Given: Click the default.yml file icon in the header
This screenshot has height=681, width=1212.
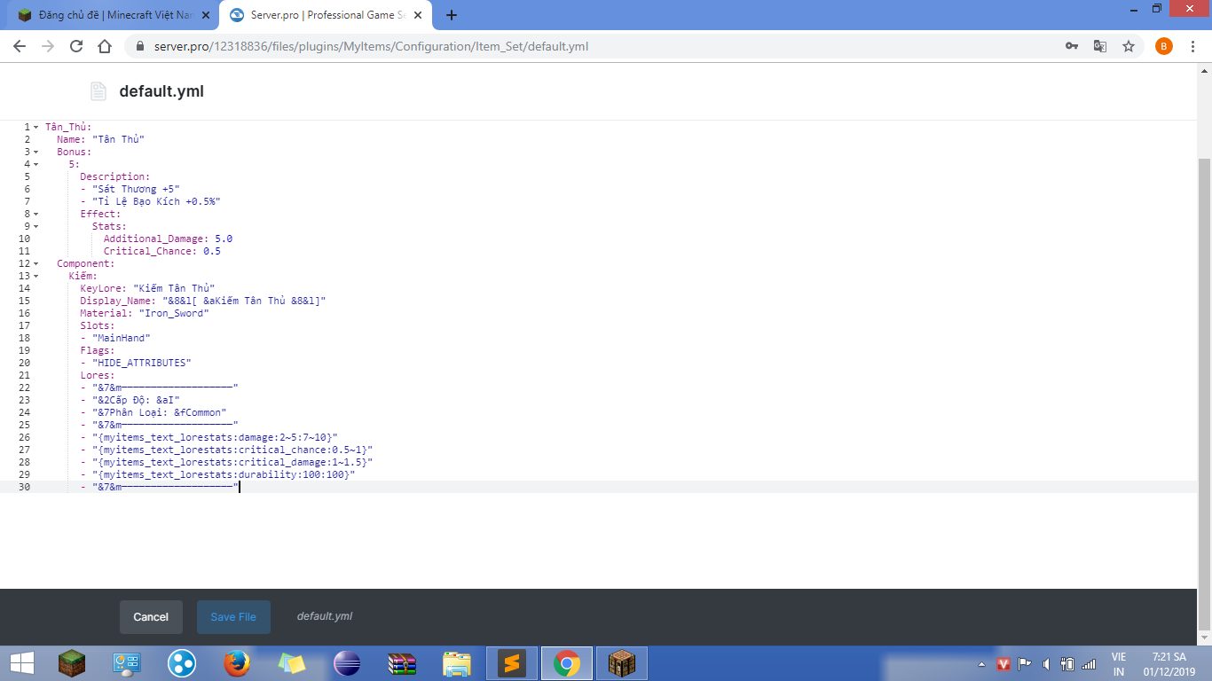Looking at the screenshot, I should pos(98,91).
